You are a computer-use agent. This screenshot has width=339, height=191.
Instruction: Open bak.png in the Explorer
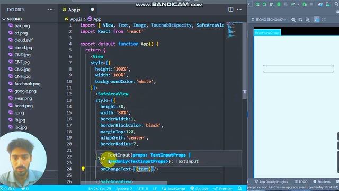point(22,26)
